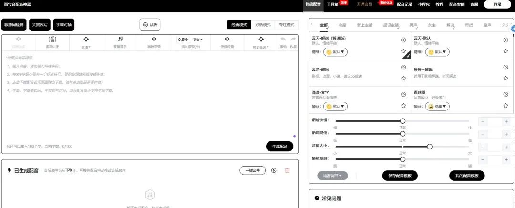This screenshot has height=208, width=515.
Task: Click the 语速快慢 speed slider handle
Action: tap(402, 121)
